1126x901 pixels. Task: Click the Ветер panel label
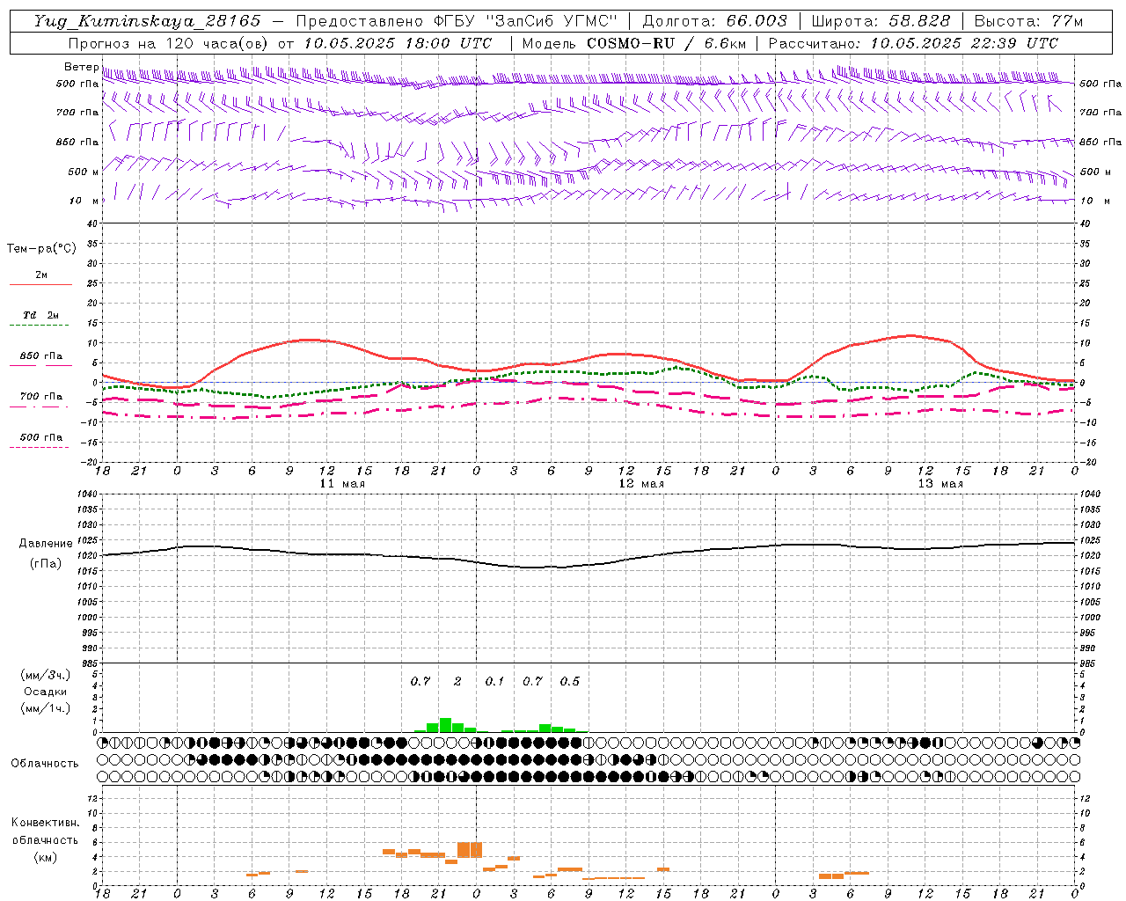pos(81,67)
